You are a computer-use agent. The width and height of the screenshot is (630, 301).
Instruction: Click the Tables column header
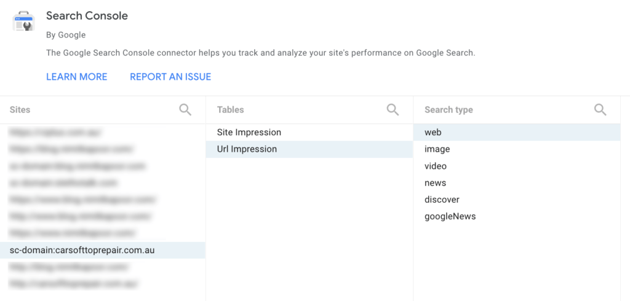pyautogui.click(x=231, y=110)
